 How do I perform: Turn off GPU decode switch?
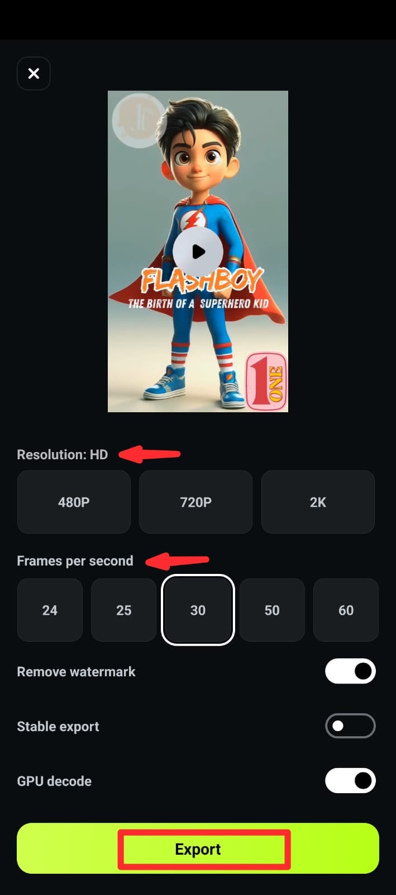click(x=350, y=781)
